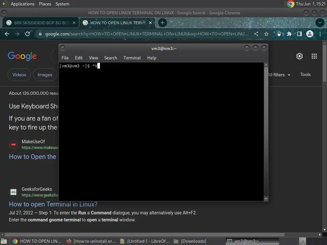Screen dimensions: 327x245
Task: Click the workspace switcher in taskbar
Action: tap(302, 241)
